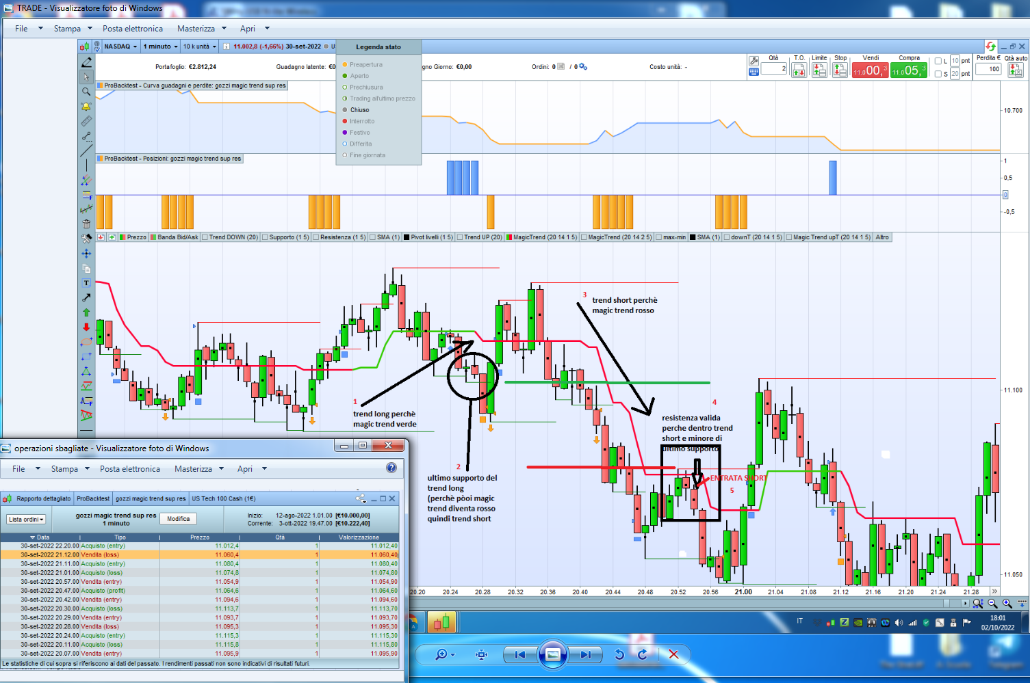Click the Qtà quantity input field
The width and height of the screenshot is (1030, 683).
coord(773,69)
